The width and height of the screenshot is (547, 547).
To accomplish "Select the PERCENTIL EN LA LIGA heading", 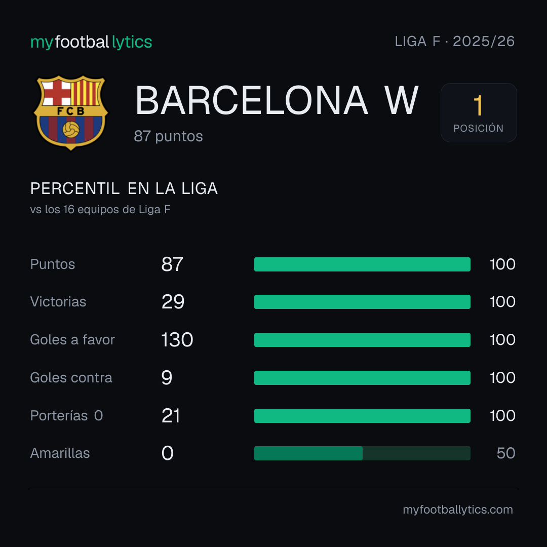I will (x=124, y=189).
